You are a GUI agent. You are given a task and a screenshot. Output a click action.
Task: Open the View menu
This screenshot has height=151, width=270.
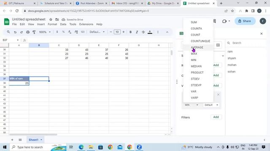point(31,24)
